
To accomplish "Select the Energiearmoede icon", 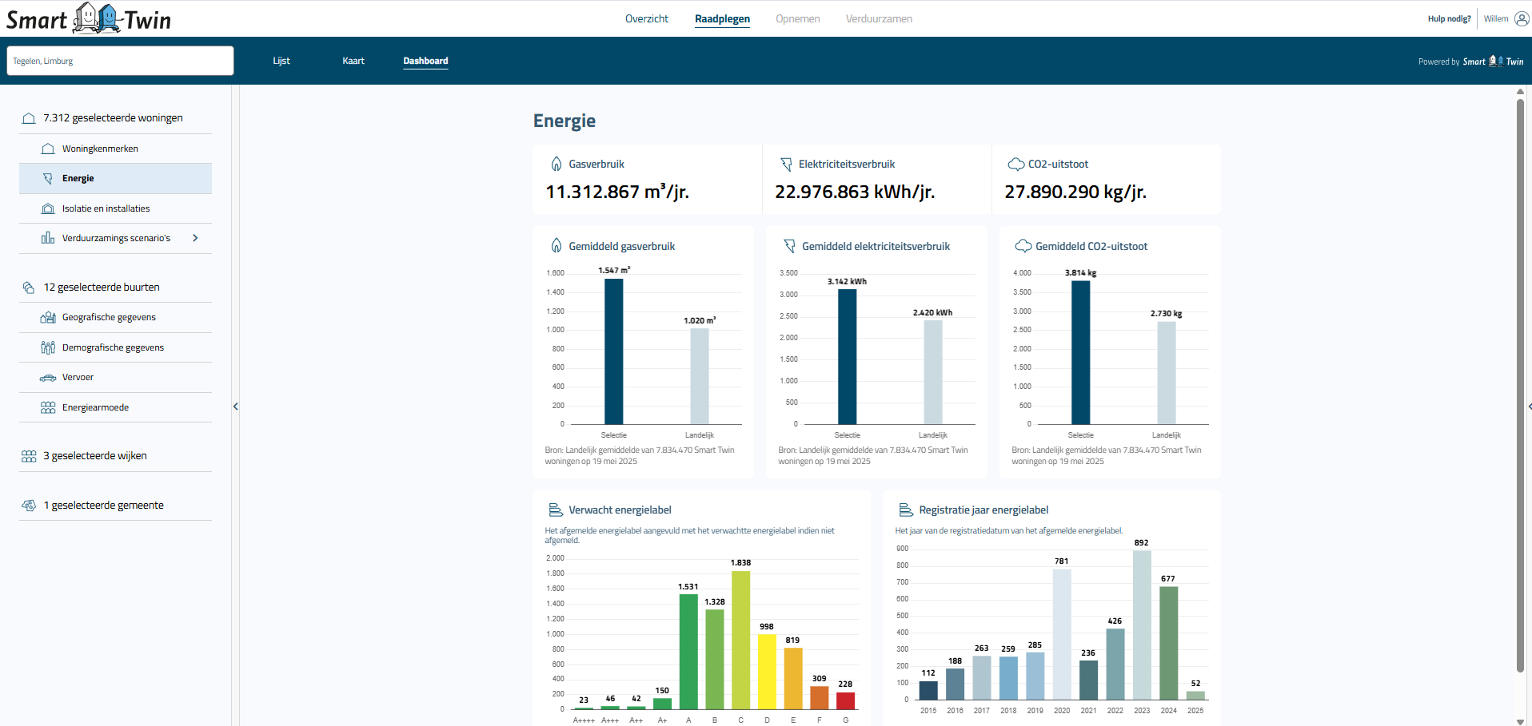I will (x=47, y=407).
